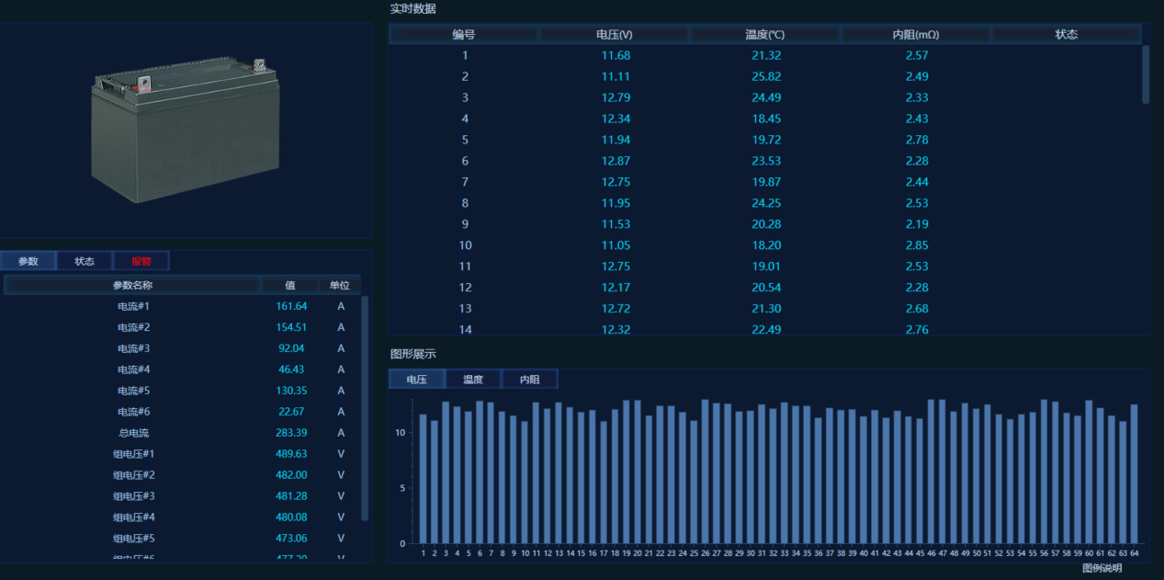The height and width of the screenshot is (580, 1164).
Task: Display the 内阻 chart
Action: click(x=529, y=380)
